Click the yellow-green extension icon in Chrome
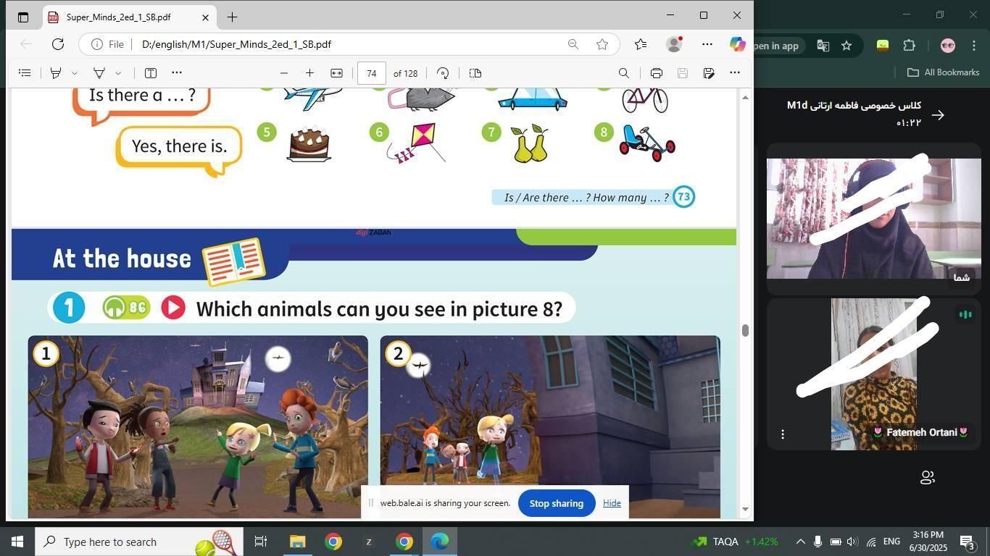The width and height of the screenshot is (990, 556). tap(883, 46)
